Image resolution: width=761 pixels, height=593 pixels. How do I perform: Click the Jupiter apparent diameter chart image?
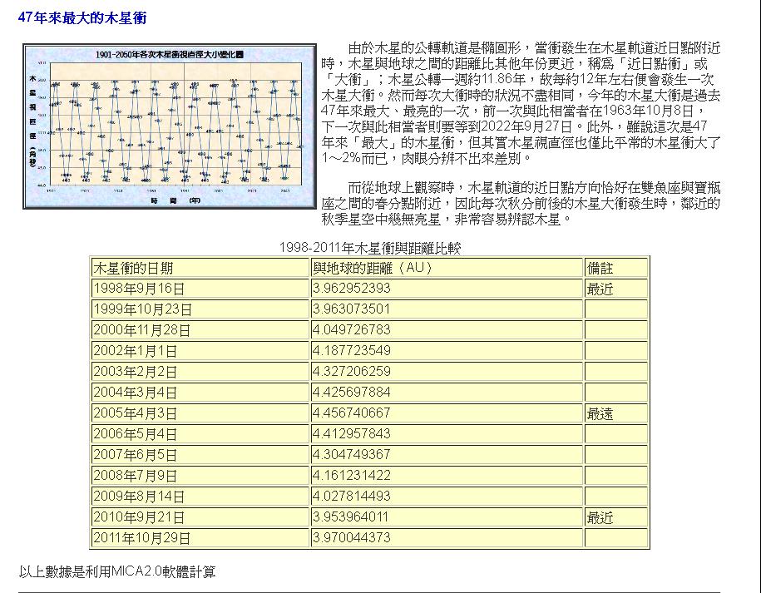(x=169, y=126)
